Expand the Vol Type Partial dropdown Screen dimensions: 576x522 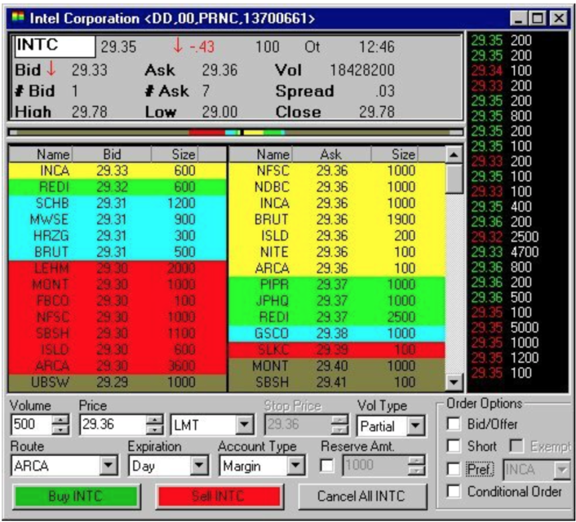416,426
